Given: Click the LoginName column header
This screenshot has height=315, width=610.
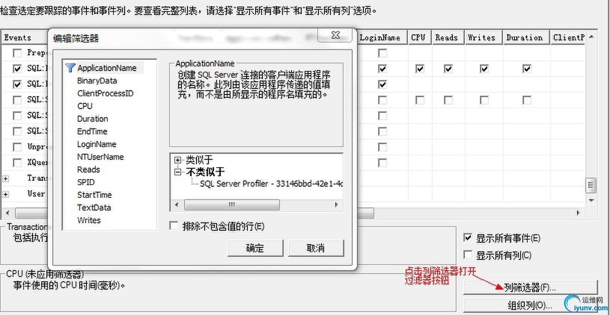Looking at the screenshot, I should pyautogui.click(x=382, y=38).
